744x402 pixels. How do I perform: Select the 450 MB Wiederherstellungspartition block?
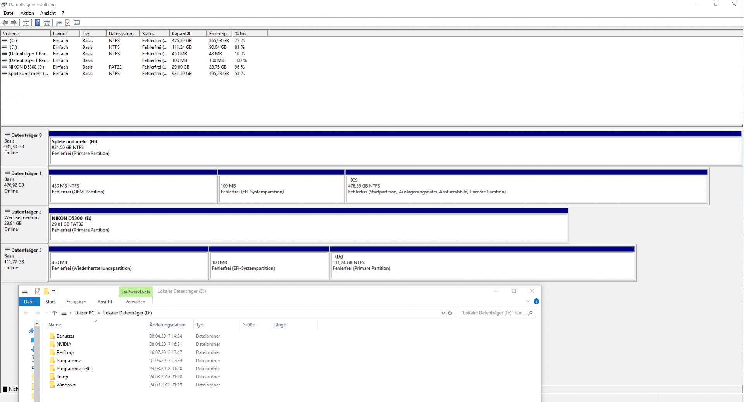129,263
